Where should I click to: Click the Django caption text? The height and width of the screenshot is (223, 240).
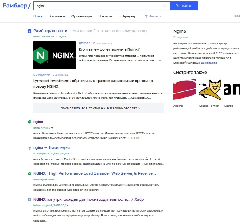coord(229,106)
